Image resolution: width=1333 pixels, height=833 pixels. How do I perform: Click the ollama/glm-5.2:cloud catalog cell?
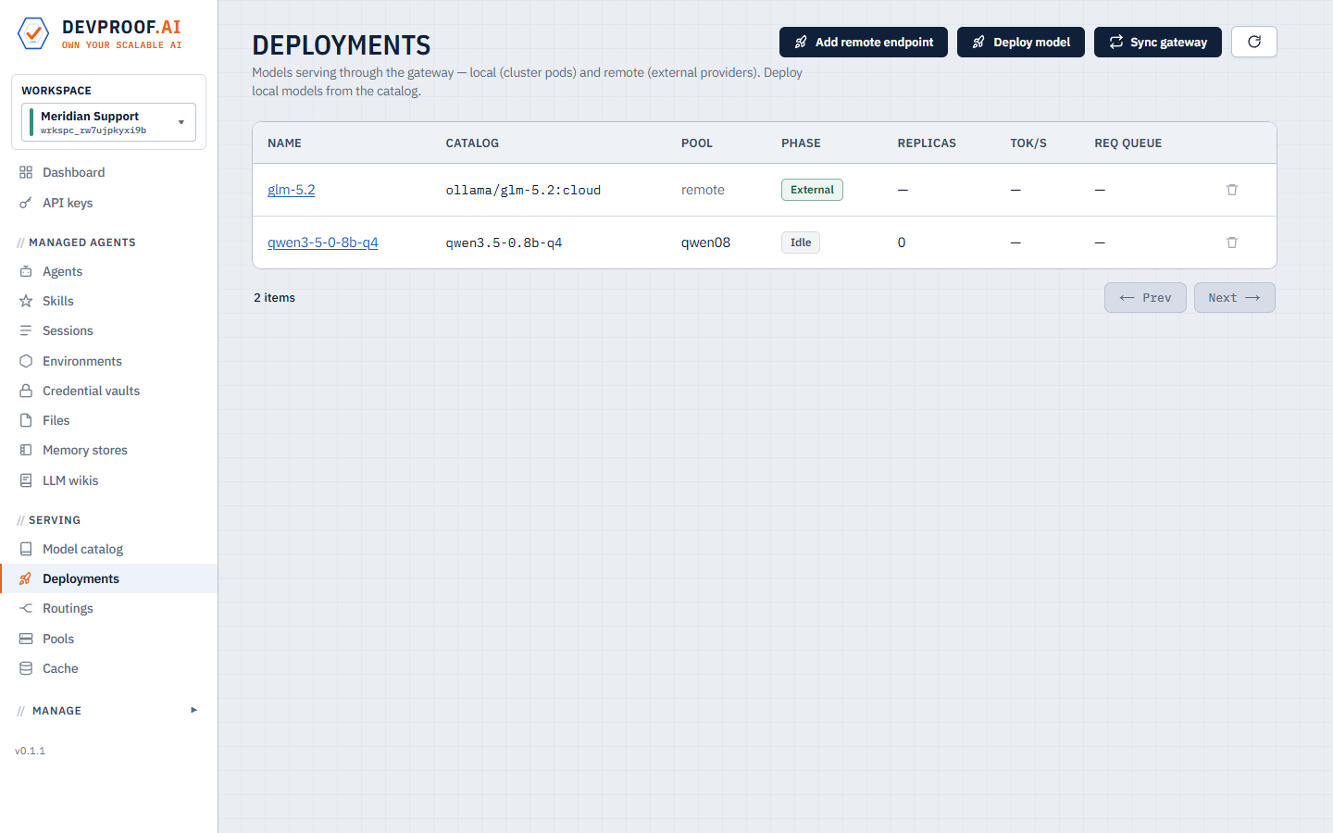tap(523, 190)
